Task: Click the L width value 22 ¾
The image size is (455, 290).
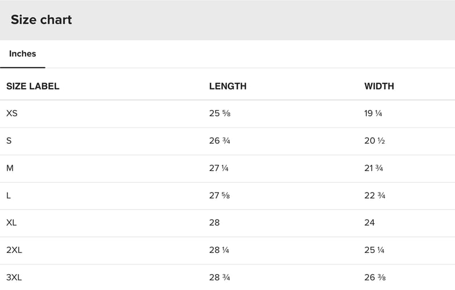Action: [x=375, y=195]
